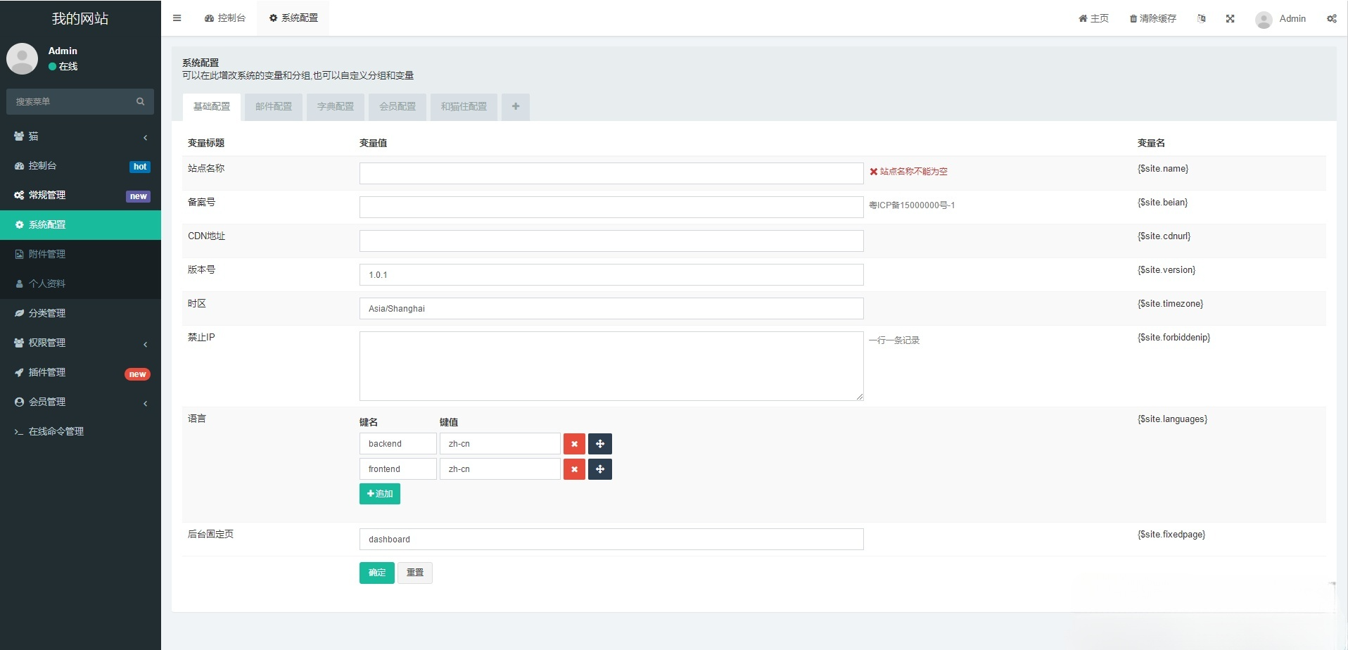This screenshot has width=1348, height=650.
Task: Delete the backend language row
Action: [x=574, y=444]
